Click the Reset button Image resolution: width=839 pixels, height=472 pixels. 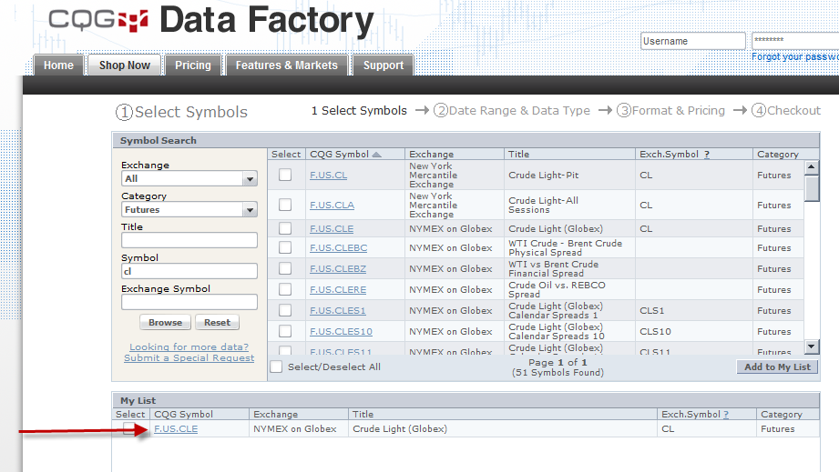(217, 323)
